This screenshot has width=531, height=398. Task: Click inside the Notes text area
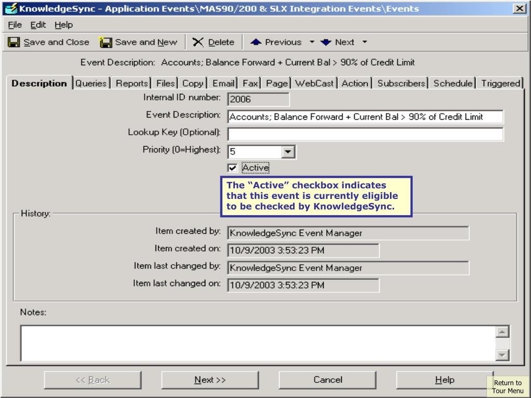[258, 343]
